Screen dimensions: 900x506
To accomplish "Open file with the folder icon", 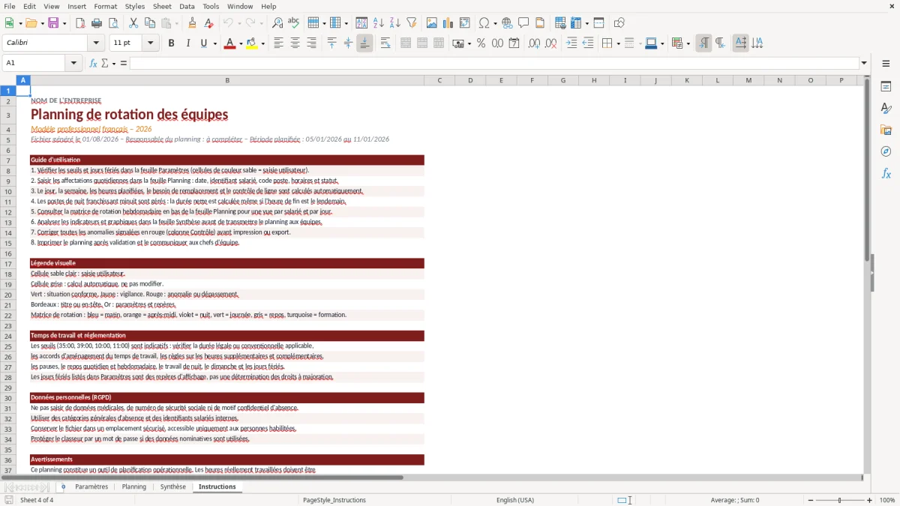I will (x=30, y=23).
